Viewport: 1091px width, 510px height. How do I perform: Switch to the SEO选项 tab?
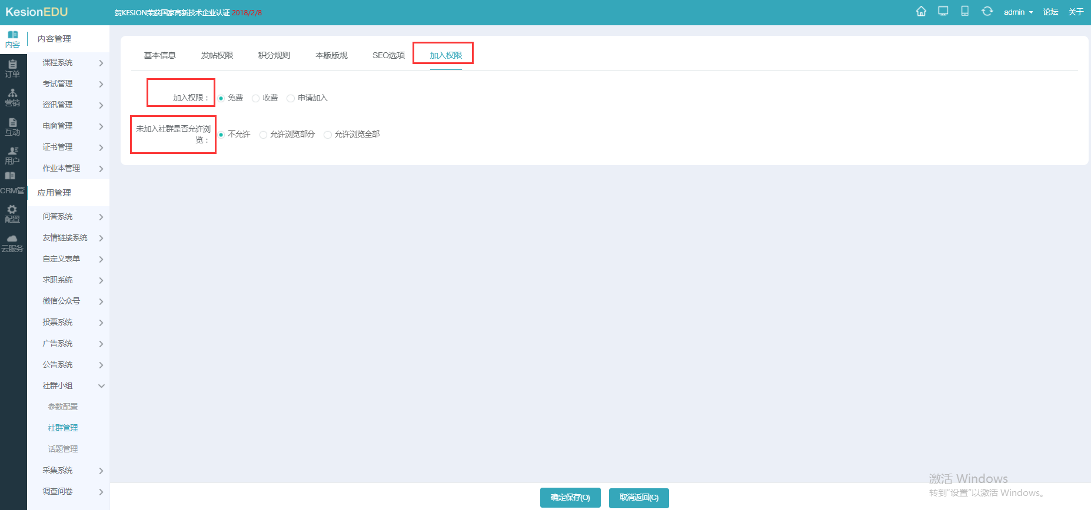pyautogui.click(x=388, y=55)
